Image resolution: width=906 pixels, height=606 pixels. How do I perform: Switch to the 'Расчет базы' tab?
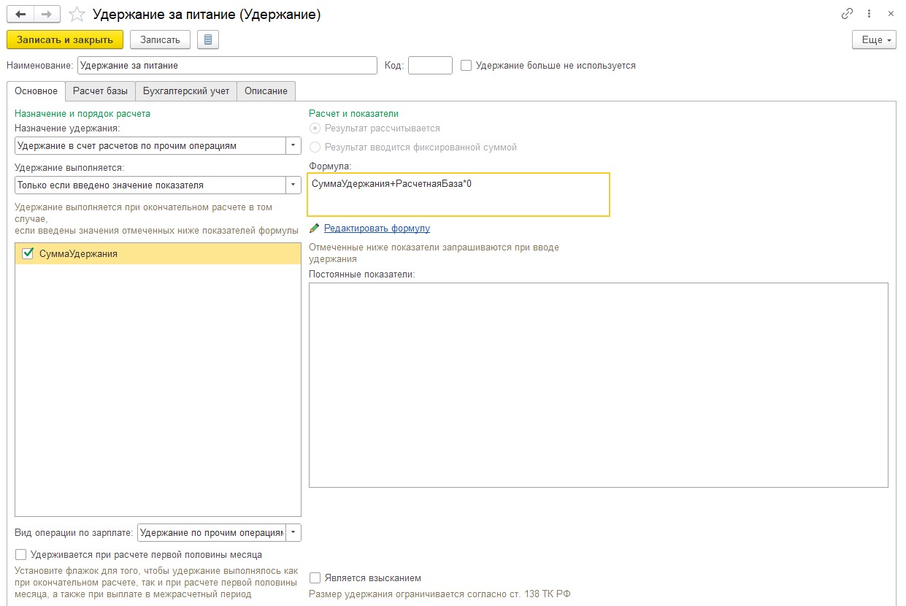pos(100,91)
